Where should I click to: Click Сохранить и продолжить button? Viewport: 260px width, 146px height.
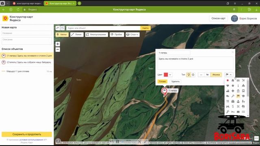point(27,134)
